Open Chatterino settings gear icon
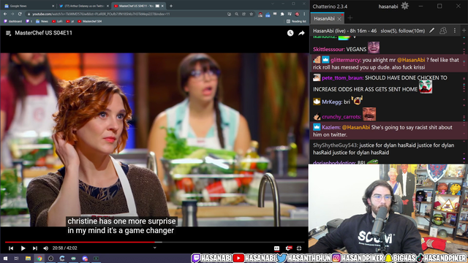The height and width of the screenshot is (263, 468). (x=404, y=6)
